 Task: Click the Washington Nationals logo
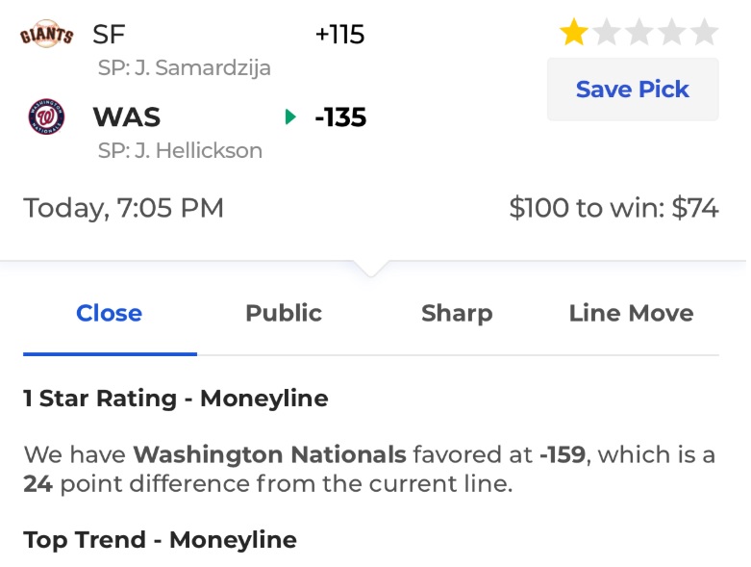coord(46,116)
